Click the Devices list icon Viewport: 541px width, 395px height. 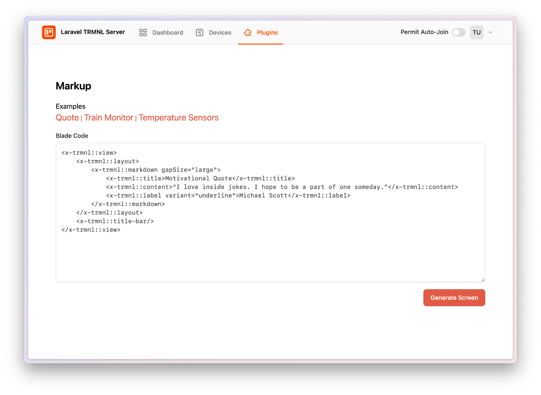pyautogui.click(x=199, y=32)
